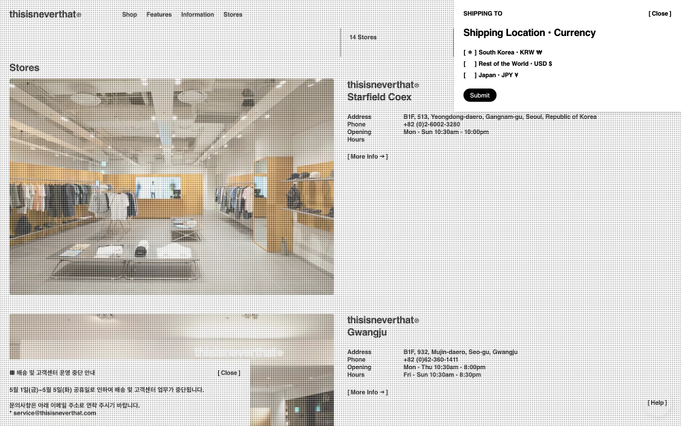Submit the shipping location choice
681x426 pixels.
coord(480,95)
